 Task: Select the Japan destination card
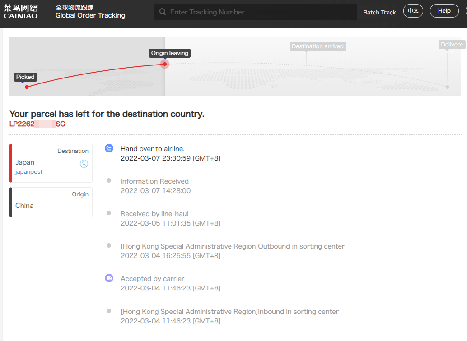51,163
